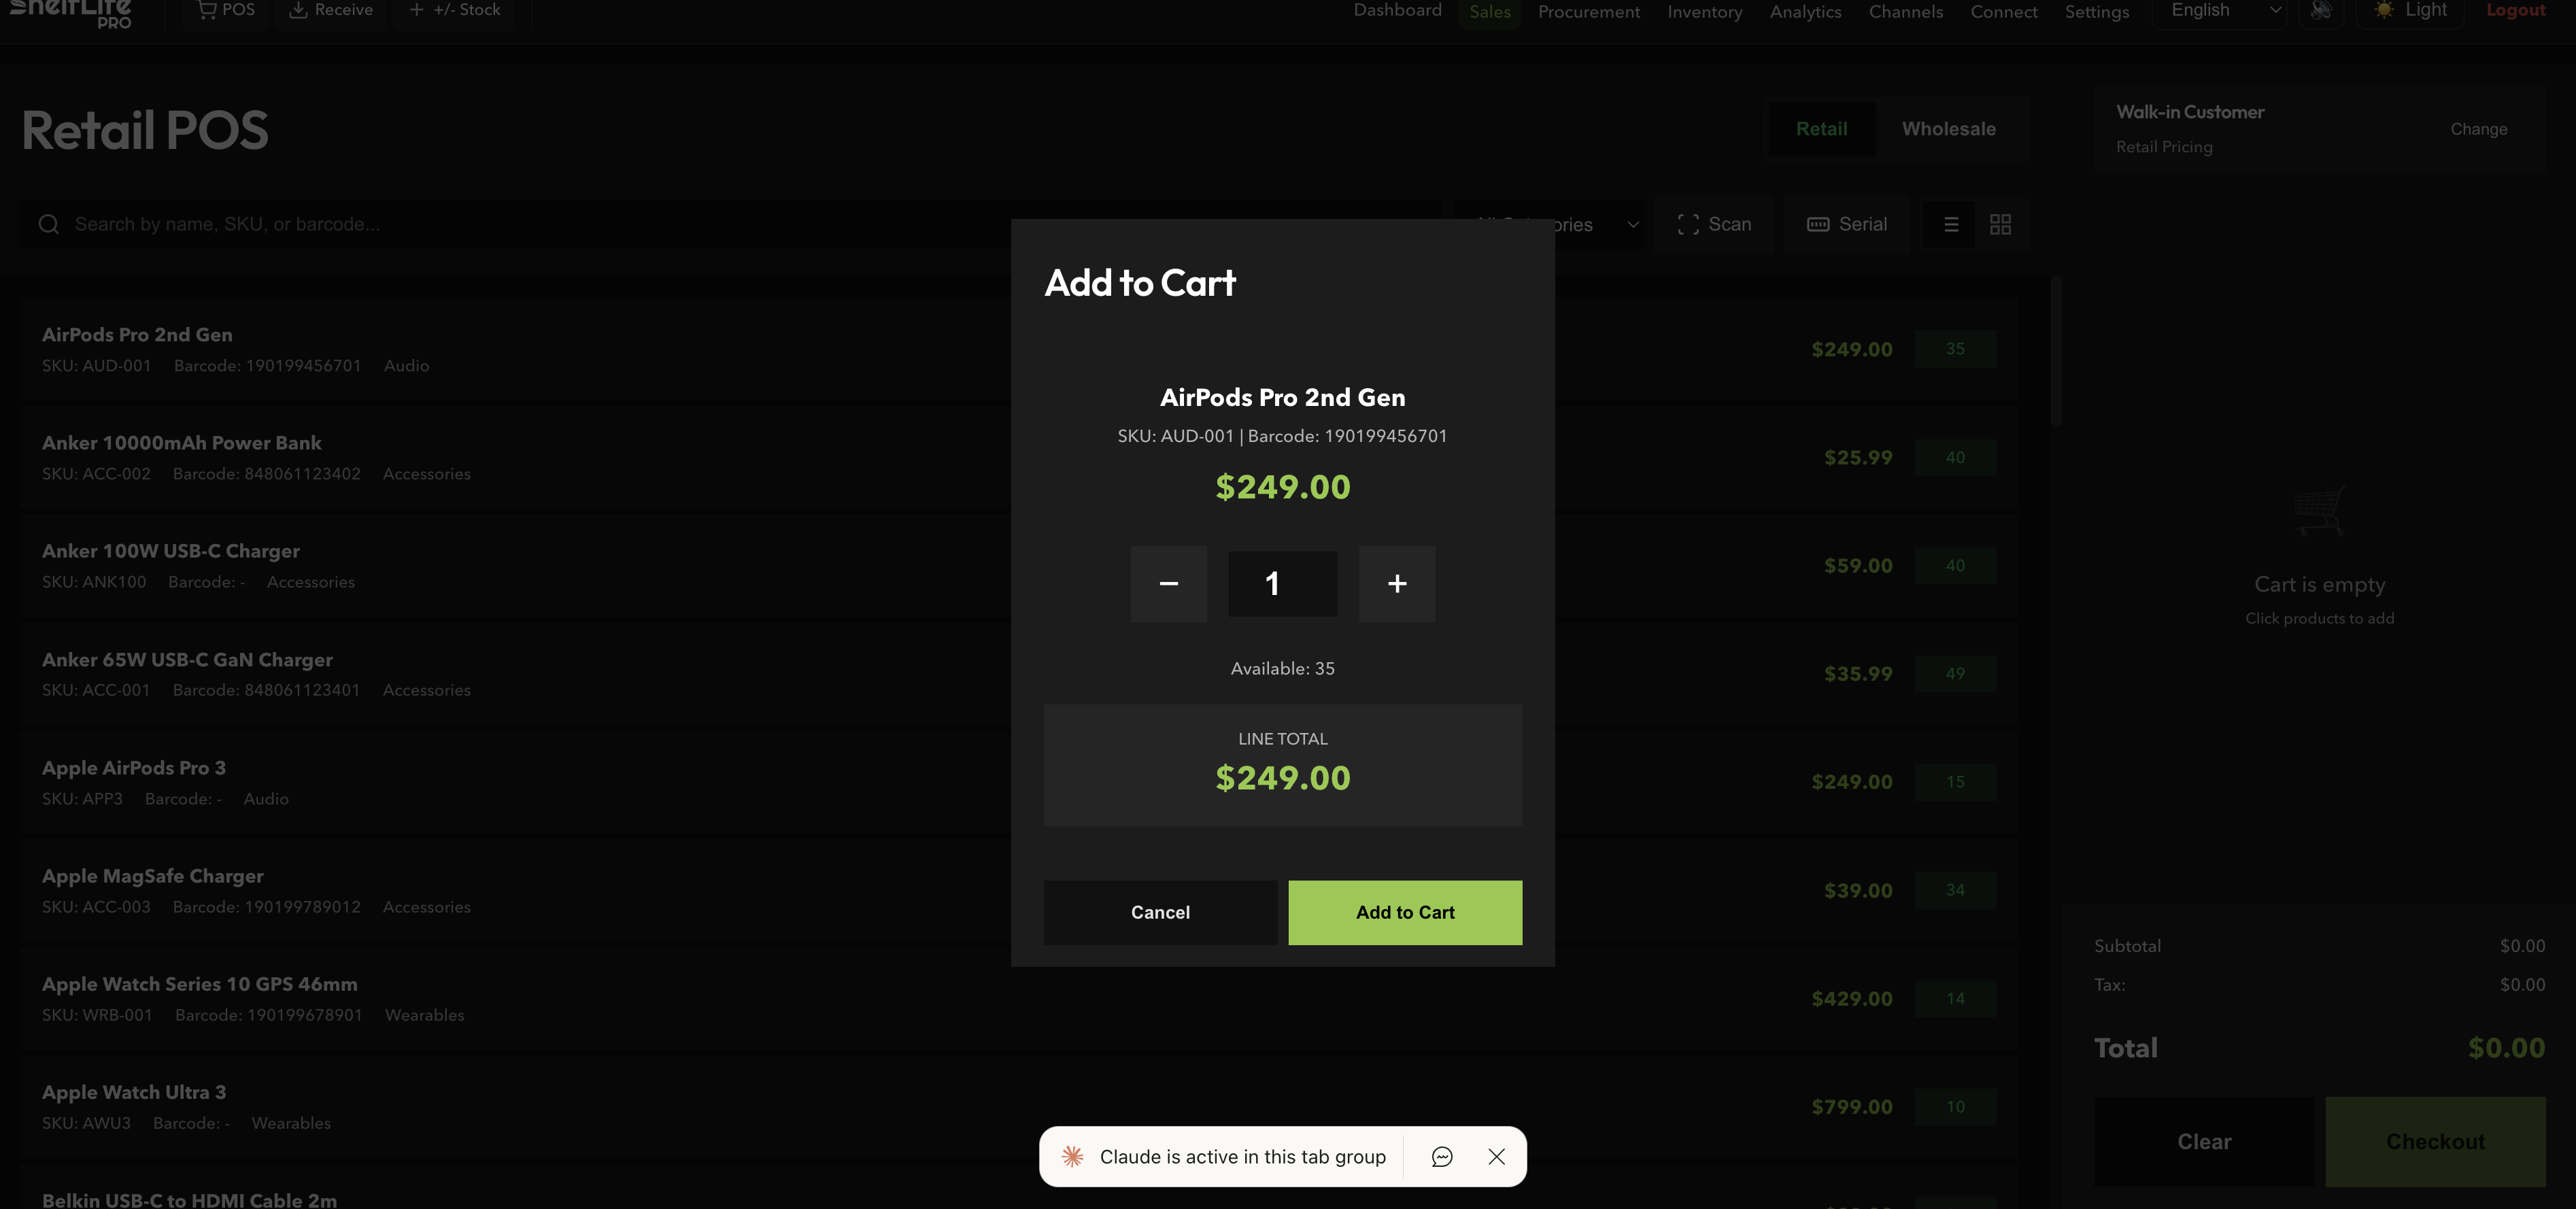This screenshot has width=2576, height=1209.
Task: Cancel the Add to Cart dialog
Action: coord(1160,912)
